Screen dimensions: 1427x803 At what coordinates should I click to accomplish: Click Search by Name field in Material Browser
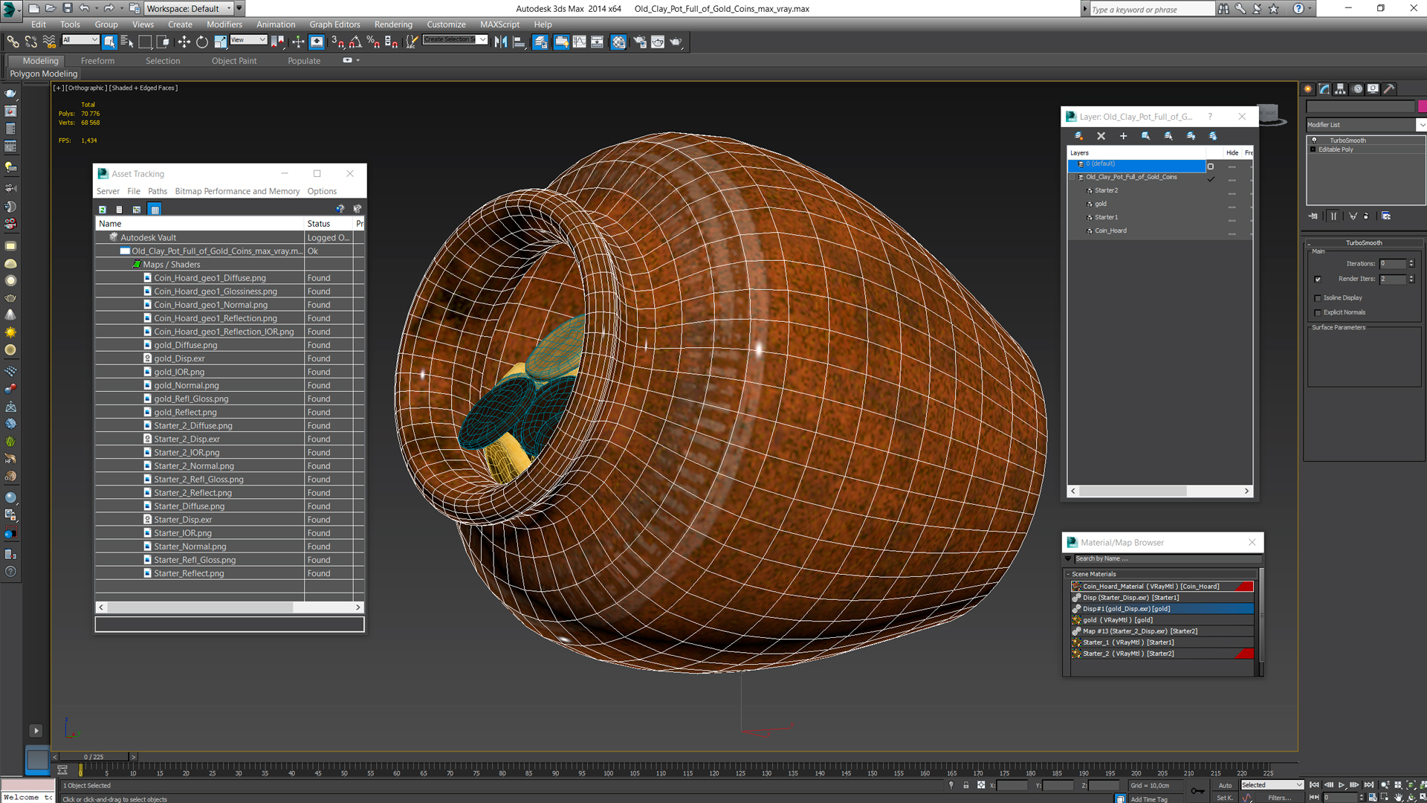point(1167,558)
